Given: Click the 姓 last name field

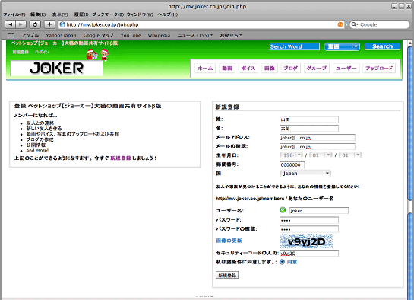Looking at the screenshot, I should (309, 120).
